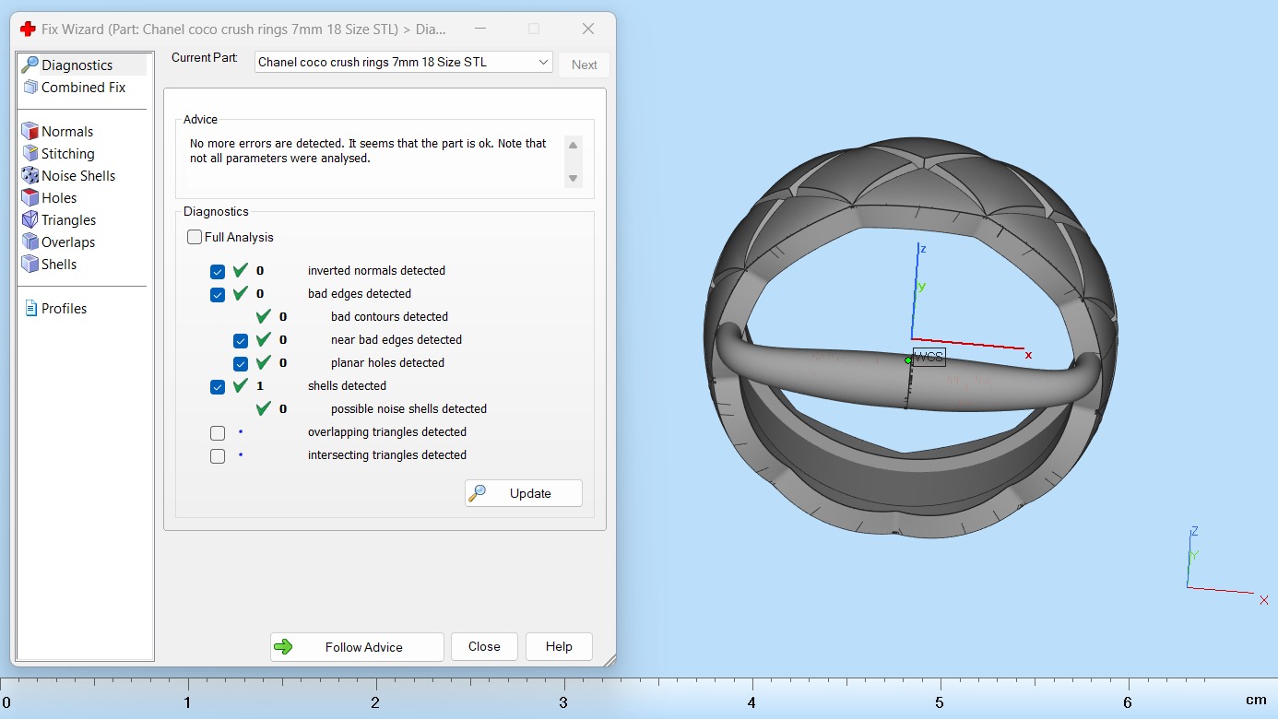Click the green check beside inverted normals detected
Image resolution: width=1278 pixels, height=719 pixels.
coord(241,270)
